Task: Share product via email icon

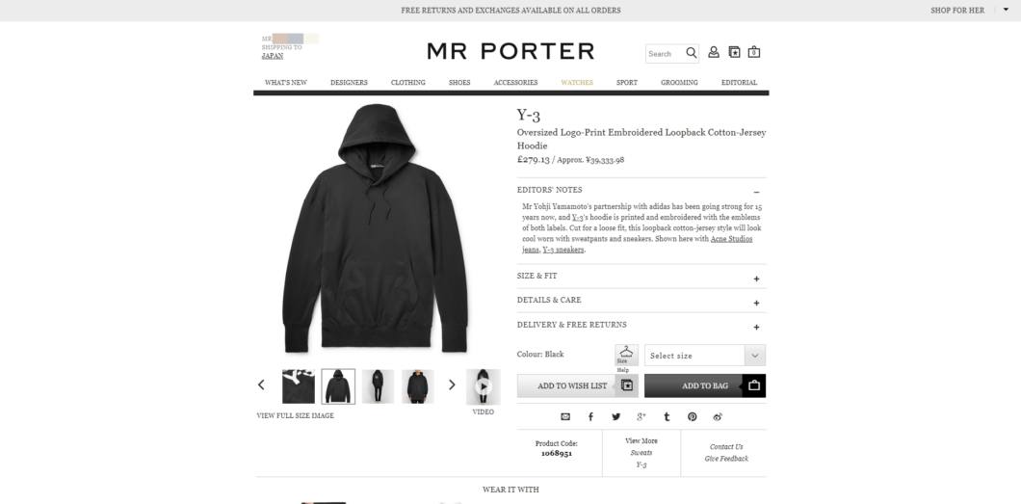Action: pyautogui.click(x=565, y=416)
